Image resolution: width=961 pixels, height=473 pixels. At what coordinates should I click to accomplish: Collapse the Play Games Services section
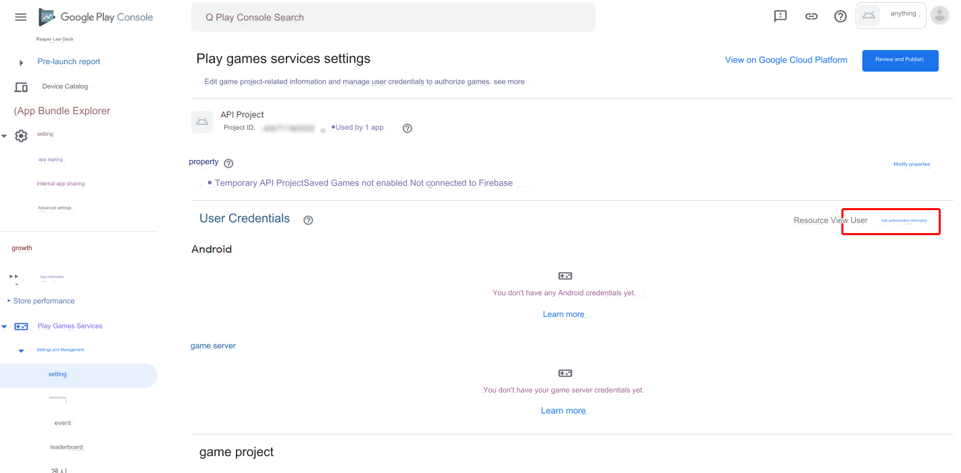(x=5, y=326)
